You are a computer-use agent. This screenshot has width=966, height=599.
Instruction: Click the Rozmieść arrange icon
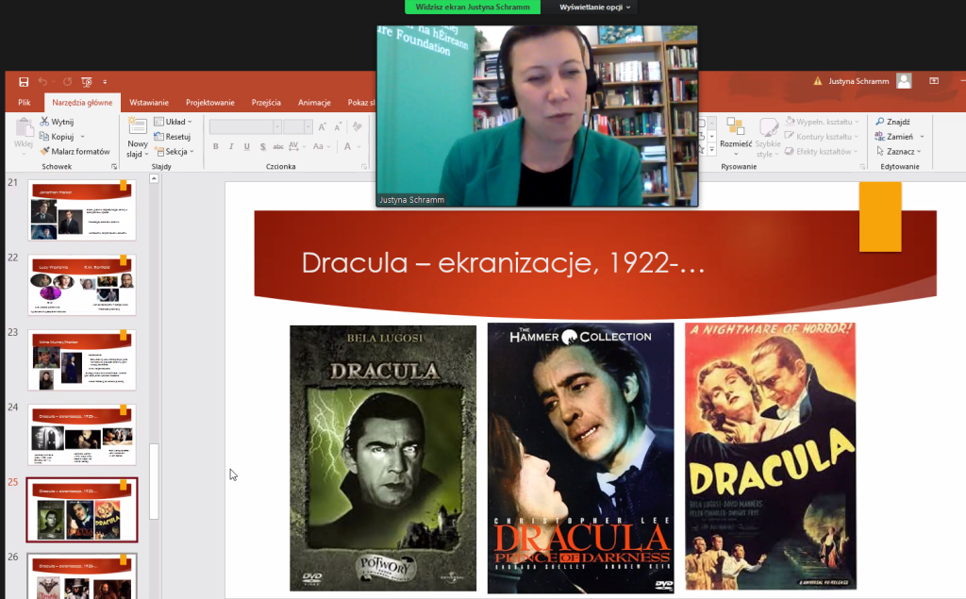click(x=734, y=131)
